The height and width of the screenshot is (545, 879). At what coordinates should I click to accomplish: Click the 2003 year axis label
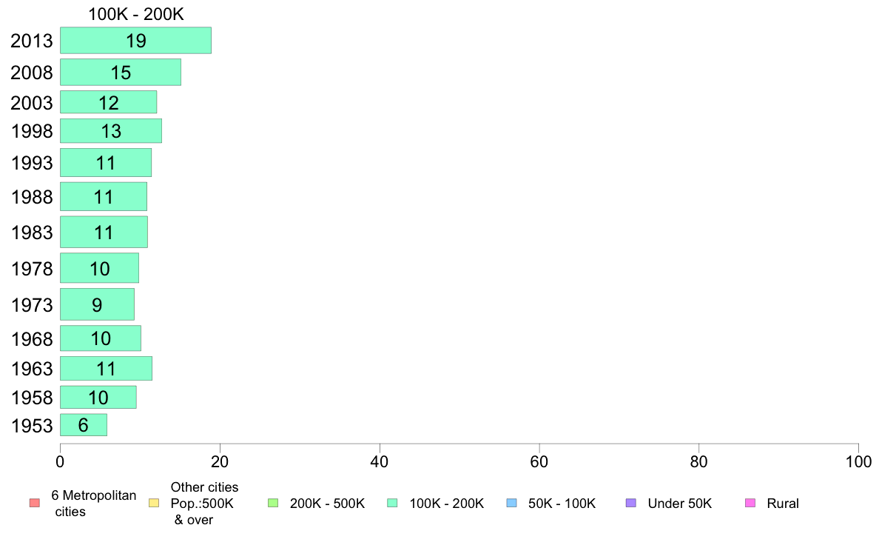click(32, 103)
